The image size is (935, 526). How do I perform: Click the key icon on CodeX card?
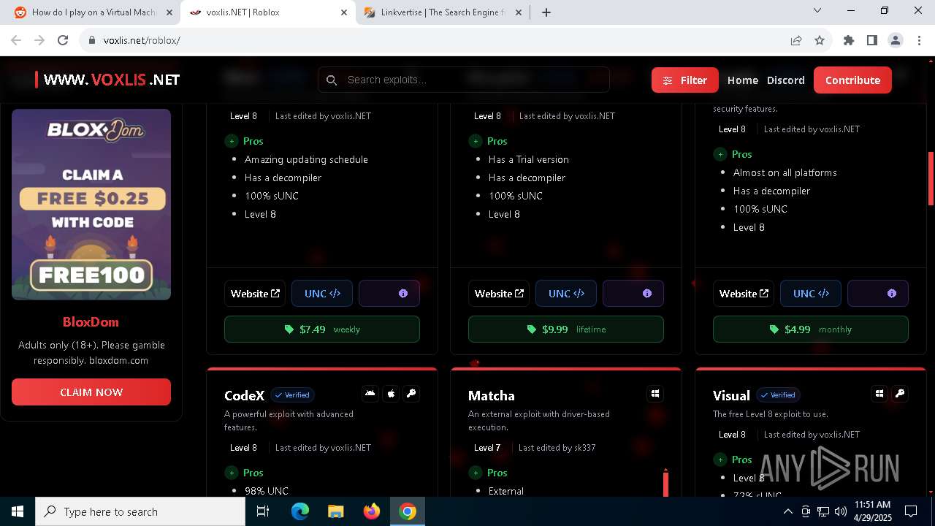pyautogui.click(x=411, y=394)
